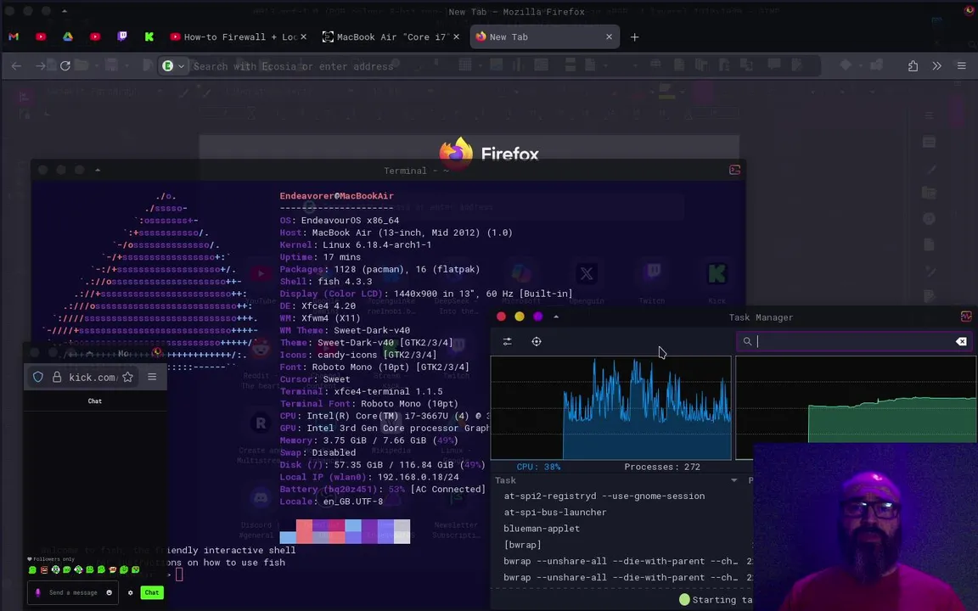This screenshot has width=978, height=611.
Task: Focus the Send a message chat field
Action: coord(71,592)
